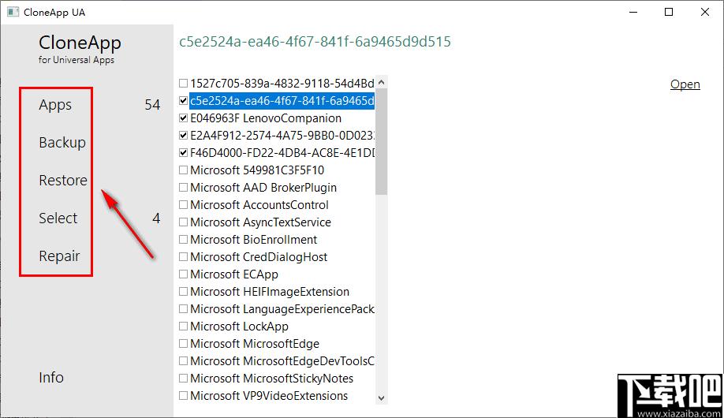Viewport: 724px width, 418px height.
Task: Select Microsoft BioEnrollment row text
Action: (x=253, y=240)
